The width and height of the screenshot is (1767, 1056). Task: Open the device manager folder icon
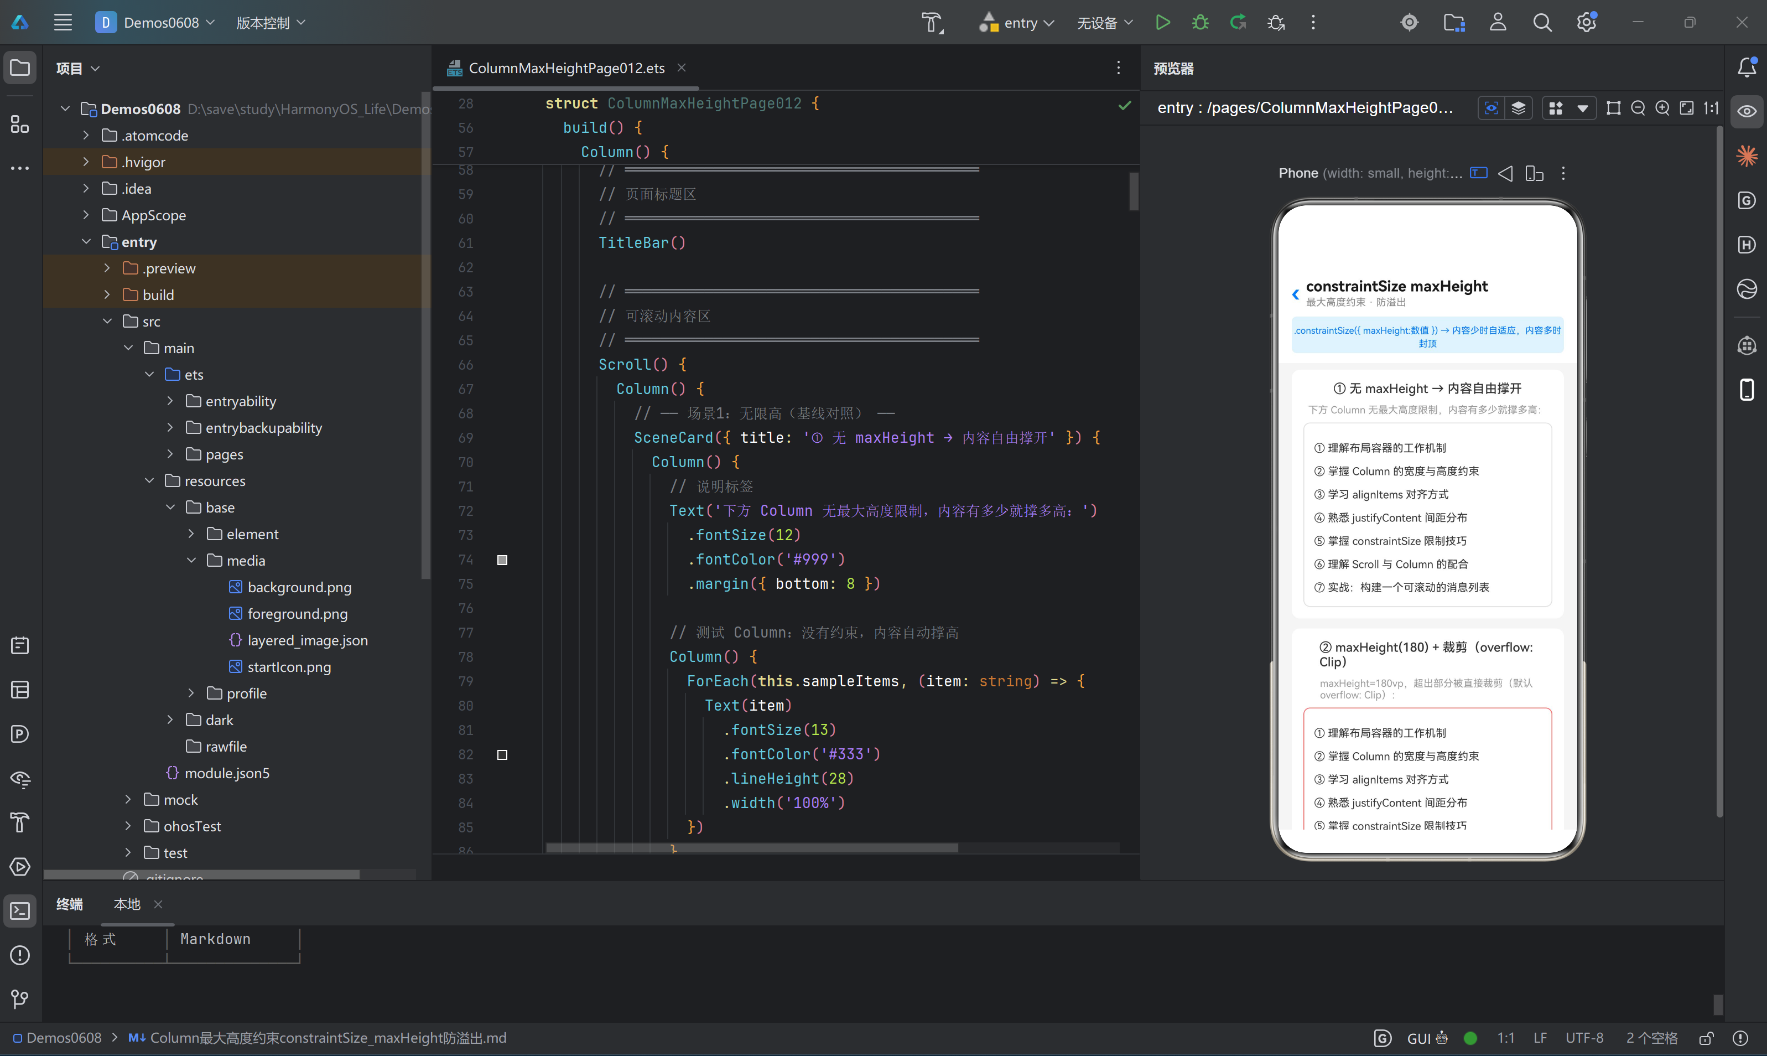pos(1453,22)
